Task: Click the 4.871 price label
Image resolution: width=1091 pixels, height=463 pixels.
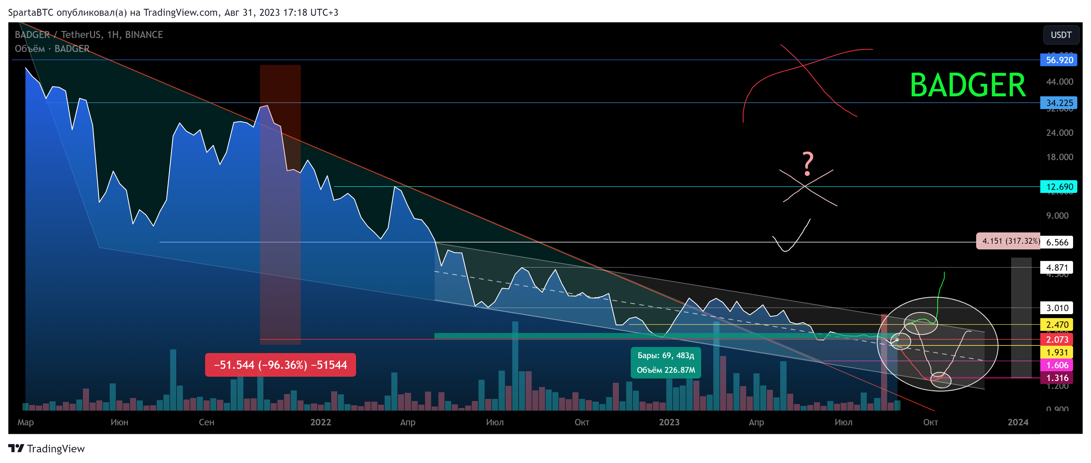Action: (1057, 267)
